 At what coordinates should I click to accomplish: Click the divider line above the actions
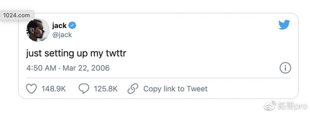coord(158,78)
